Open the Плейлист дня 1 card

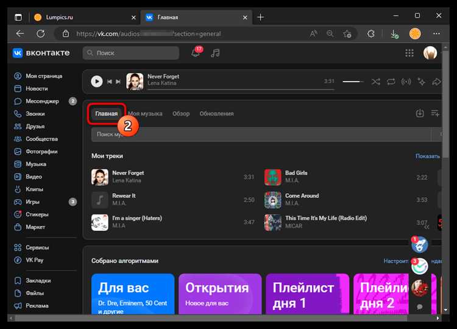click(308, 294)
